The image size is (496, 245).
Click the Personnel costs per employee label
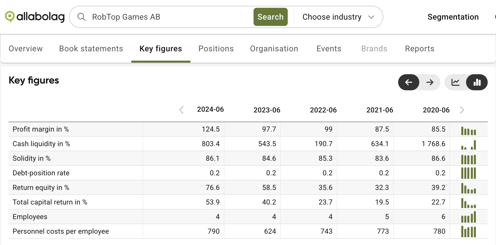[x=61, y=231]
